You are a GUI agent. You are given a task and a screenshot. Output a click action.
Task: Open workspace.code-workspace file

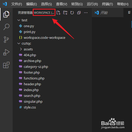pos(44,38)
